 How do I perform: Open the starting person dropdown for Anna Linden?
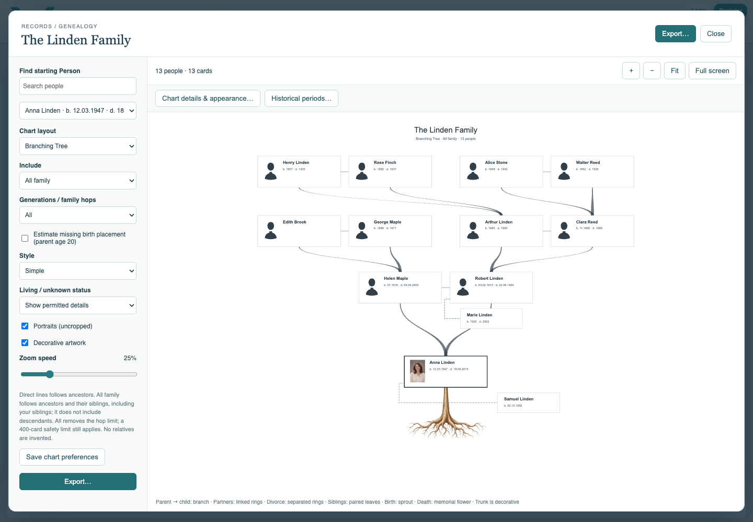click(78, 111)
